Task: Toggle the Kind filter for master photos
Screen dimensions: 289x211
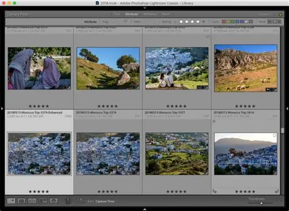Action: point(270,21)
